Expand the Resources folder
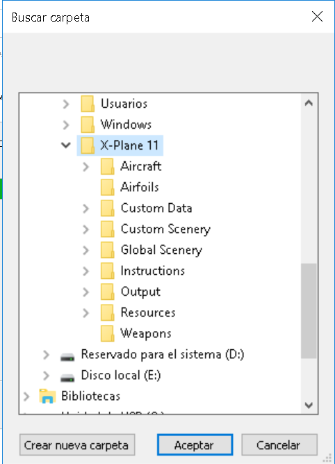Screen dimensions: 335x464 coord(85,313)
